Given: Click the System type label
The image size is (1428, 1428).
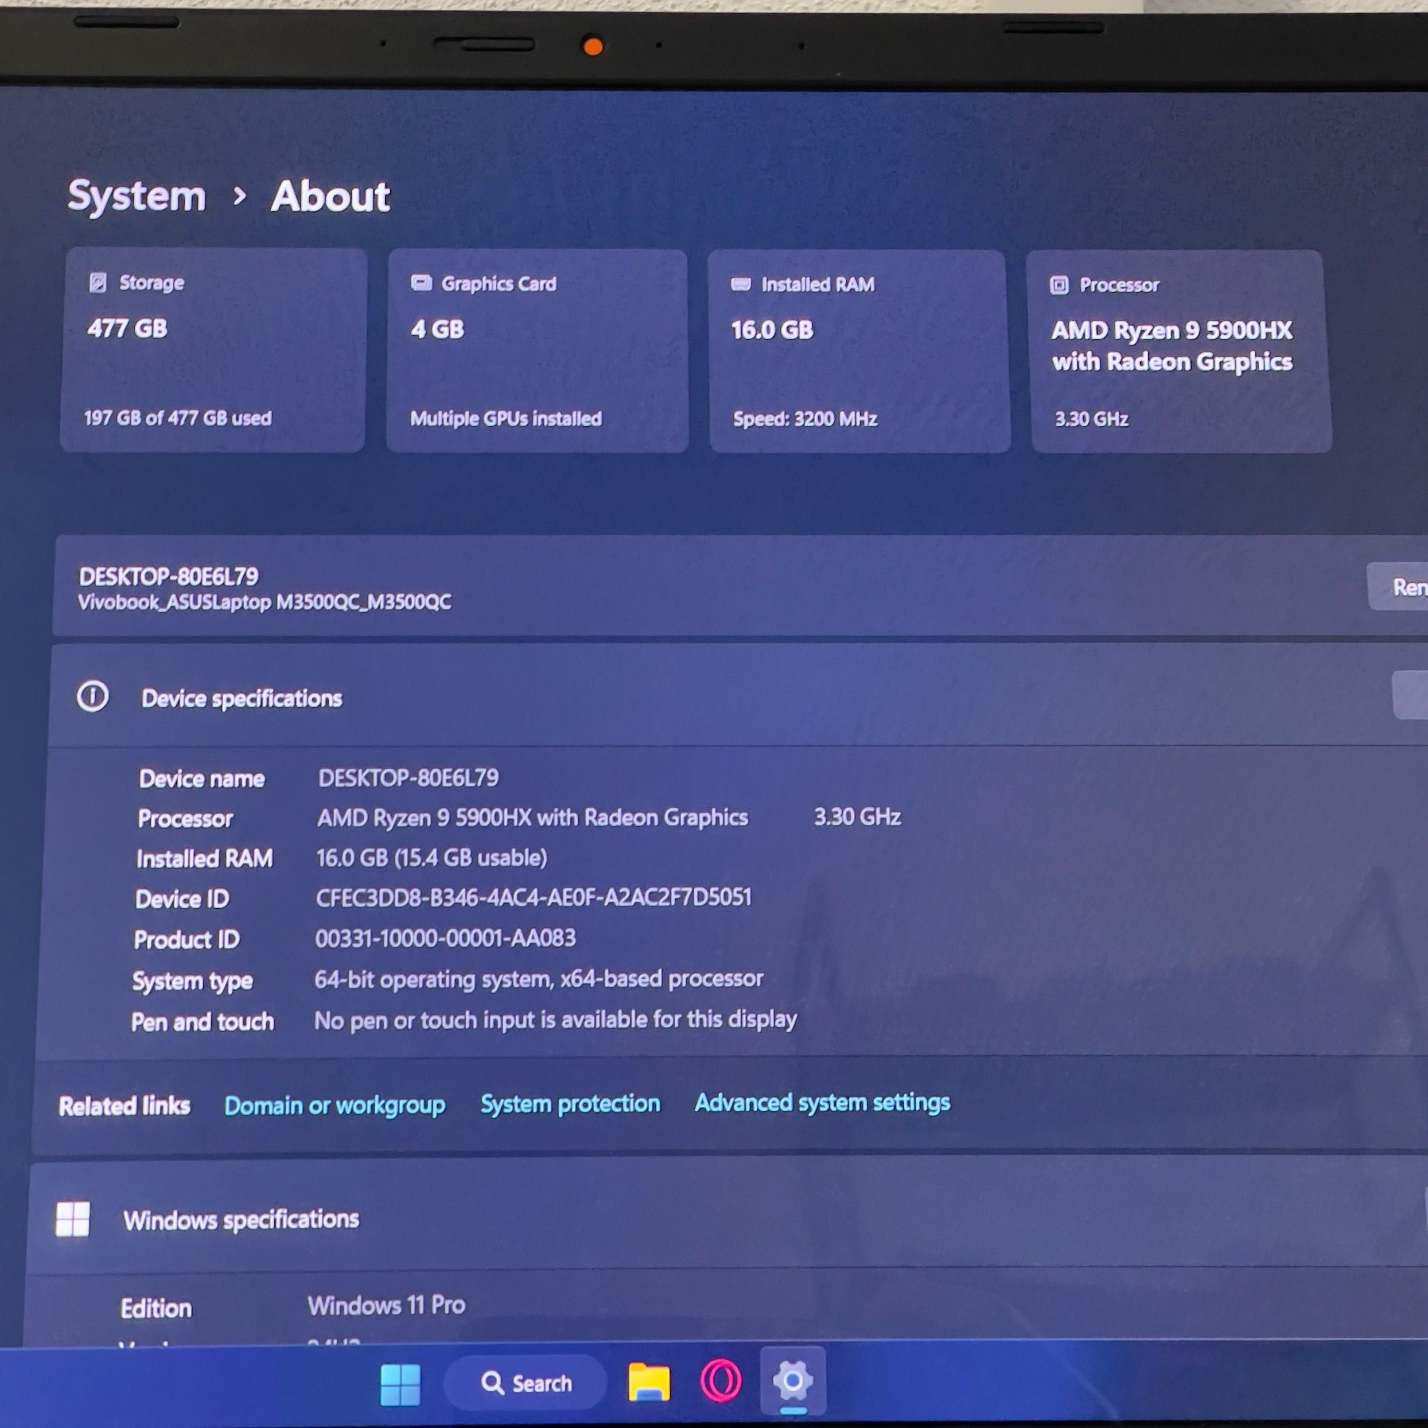Looking at the screenshot, I should tap(192, 981).
